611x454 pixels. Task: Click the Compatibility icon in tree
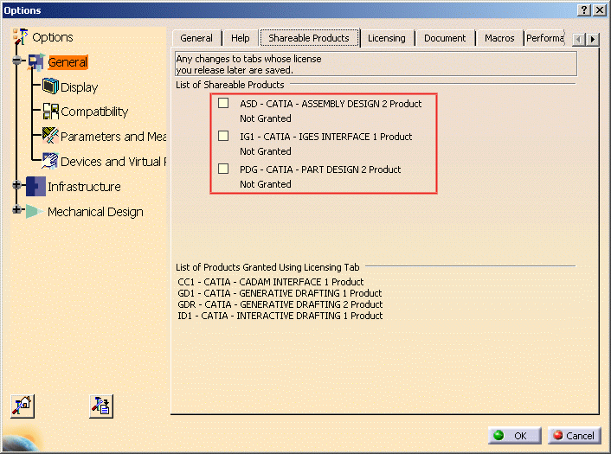51,112
